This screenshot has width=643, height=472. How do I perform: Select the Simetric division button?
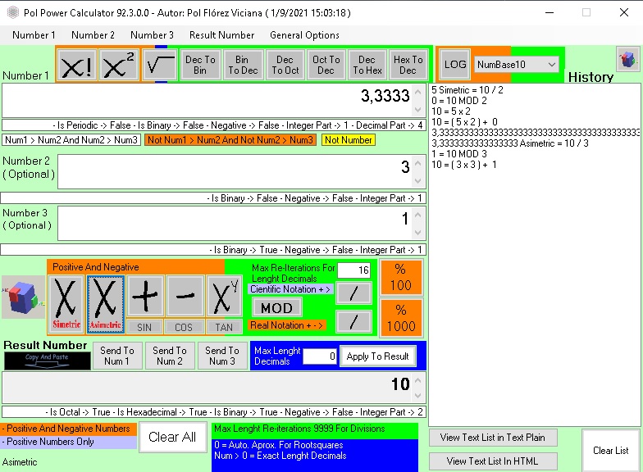[x=66, y=300]
